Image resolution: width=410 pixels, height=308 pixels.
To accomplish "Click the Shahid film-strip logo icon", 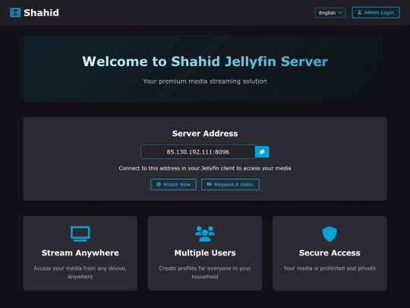I will tap(15, 13).
